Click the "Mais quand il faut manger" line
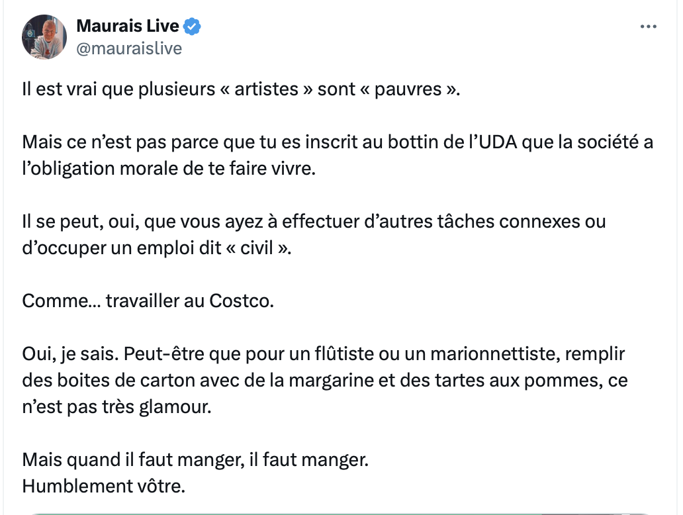Screen dimensions: 683x515 click(x=195, y=459)
